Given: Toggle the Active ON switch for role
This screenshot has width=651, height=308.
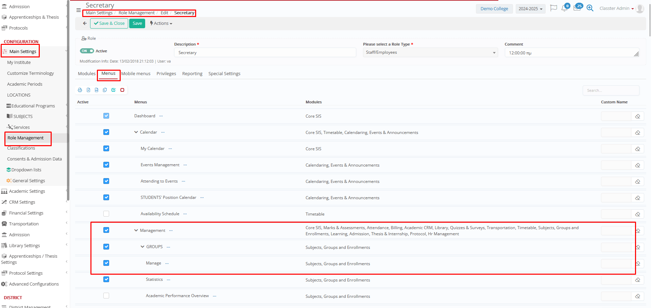Looking at the screenshot, I should point(87,51).
